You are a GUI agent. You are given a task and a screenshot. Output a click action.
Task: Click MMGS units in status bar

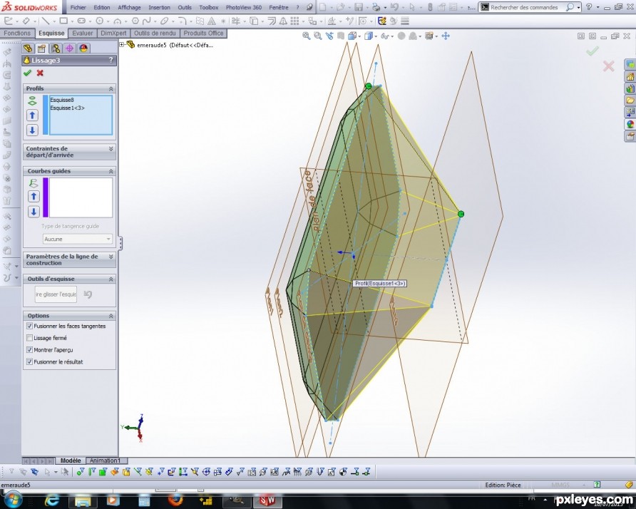coord(560,485)
